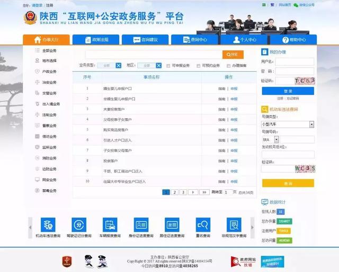This screenshot has width=339, height=272.
Task: Tick the 办理指南 checkbox
Action: click(228, 66)
